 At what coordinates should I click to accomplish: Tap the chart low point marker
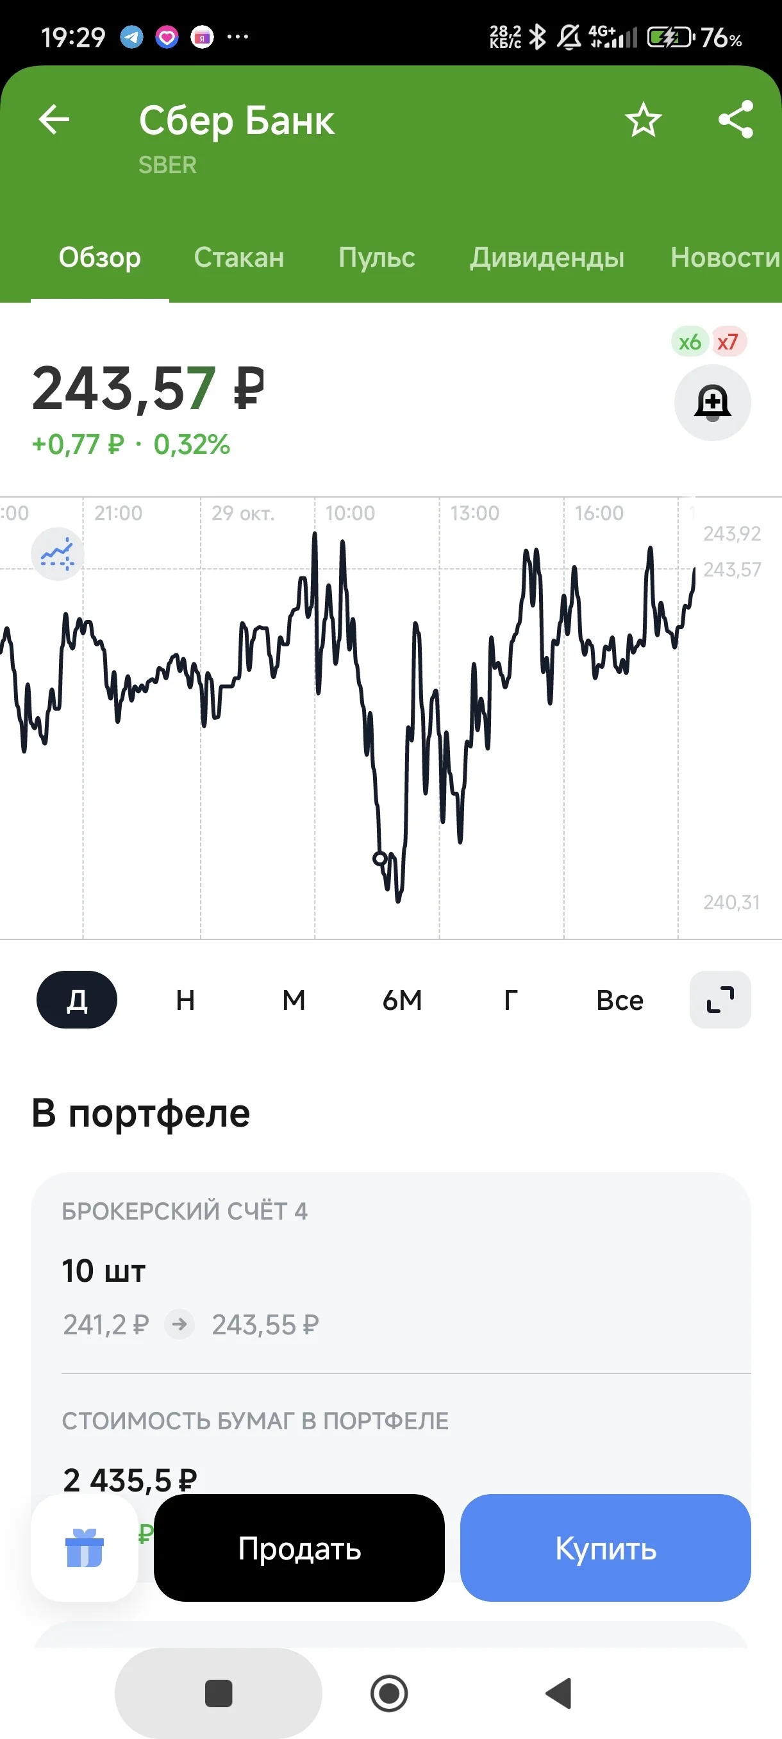click(380, 859)
